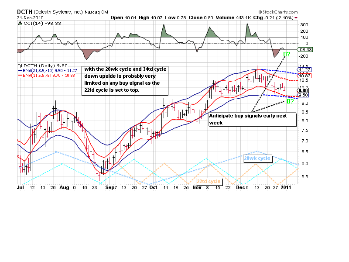
Task: Select the blue ENV(21,8.5,-10) legend entry
Action: 48,71
